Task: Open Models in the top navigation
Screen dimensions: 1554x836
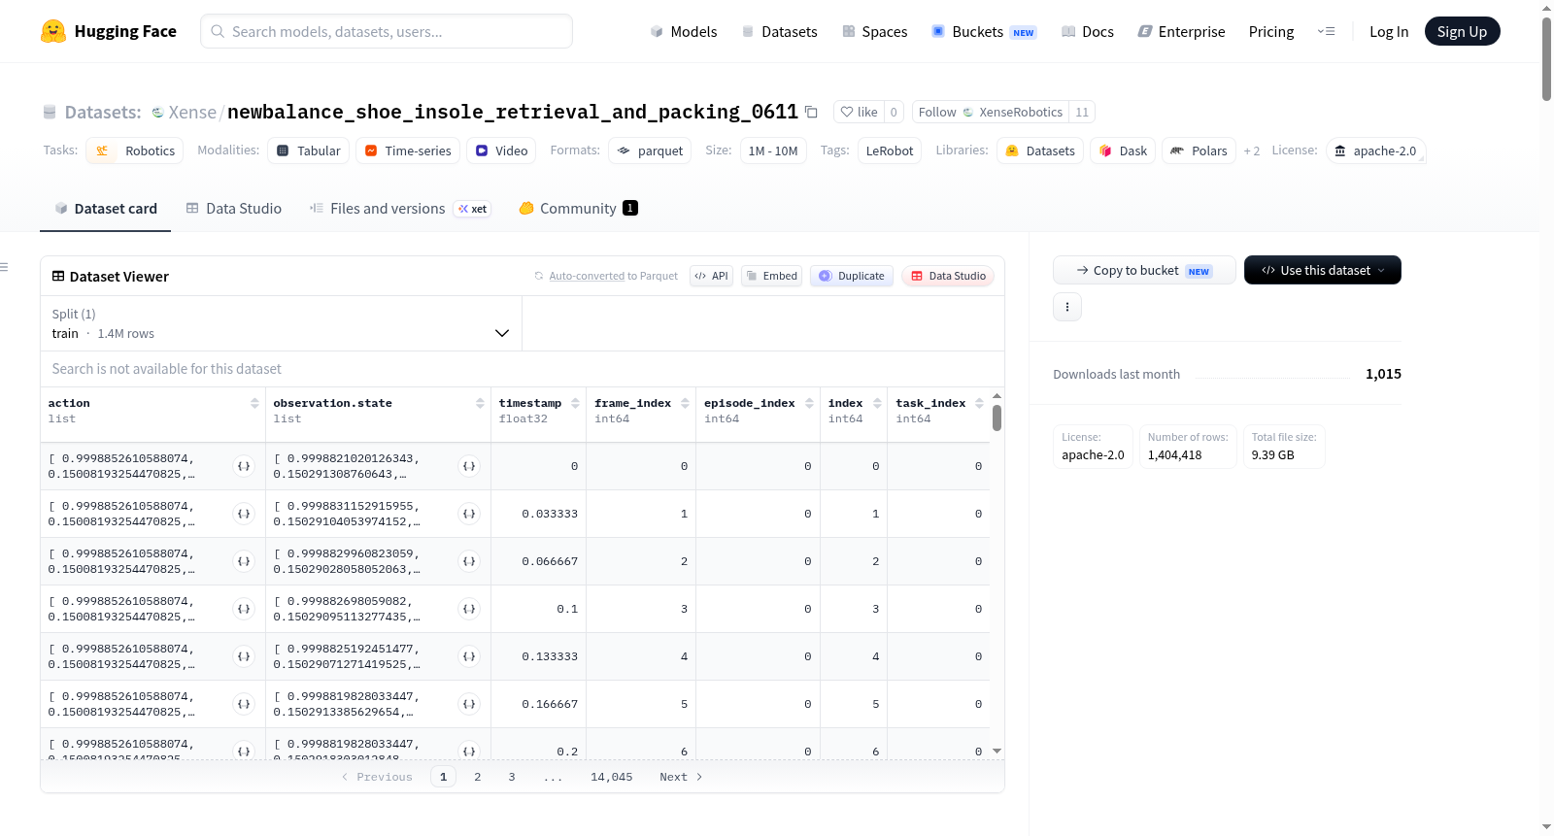Action: [x=684, y=31]
